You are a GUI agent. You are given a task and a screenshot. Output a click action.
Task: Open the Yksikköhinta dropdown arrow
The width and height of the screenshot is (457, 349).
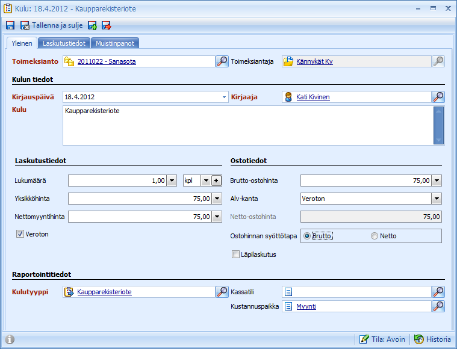coord(217,199)
